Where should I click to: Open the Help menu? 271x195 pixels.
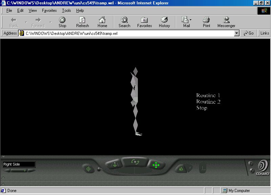point(80,10)
